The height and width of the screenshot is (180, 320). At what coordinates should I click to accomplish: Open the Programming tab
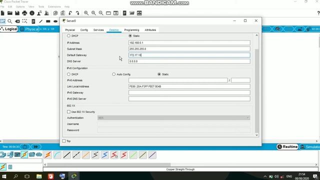pos(131,30)
